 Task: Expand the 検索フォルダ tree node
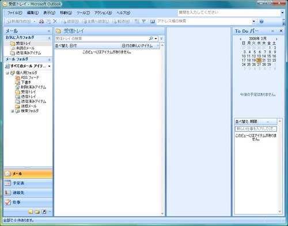12,111
